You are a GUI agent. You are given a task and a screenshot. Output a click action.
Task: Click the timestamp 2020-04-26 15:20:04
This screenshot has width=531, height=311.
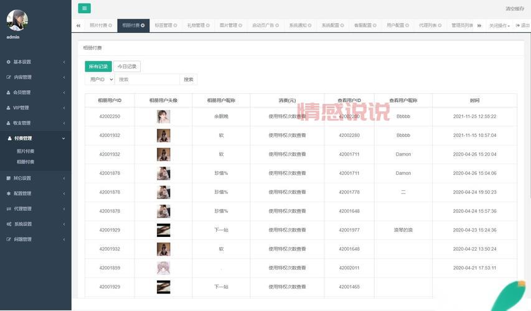[475, 154]
